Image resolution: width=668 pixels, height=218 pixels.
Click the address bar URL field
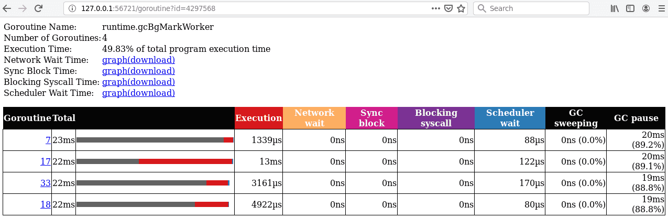tap(251, 8)
